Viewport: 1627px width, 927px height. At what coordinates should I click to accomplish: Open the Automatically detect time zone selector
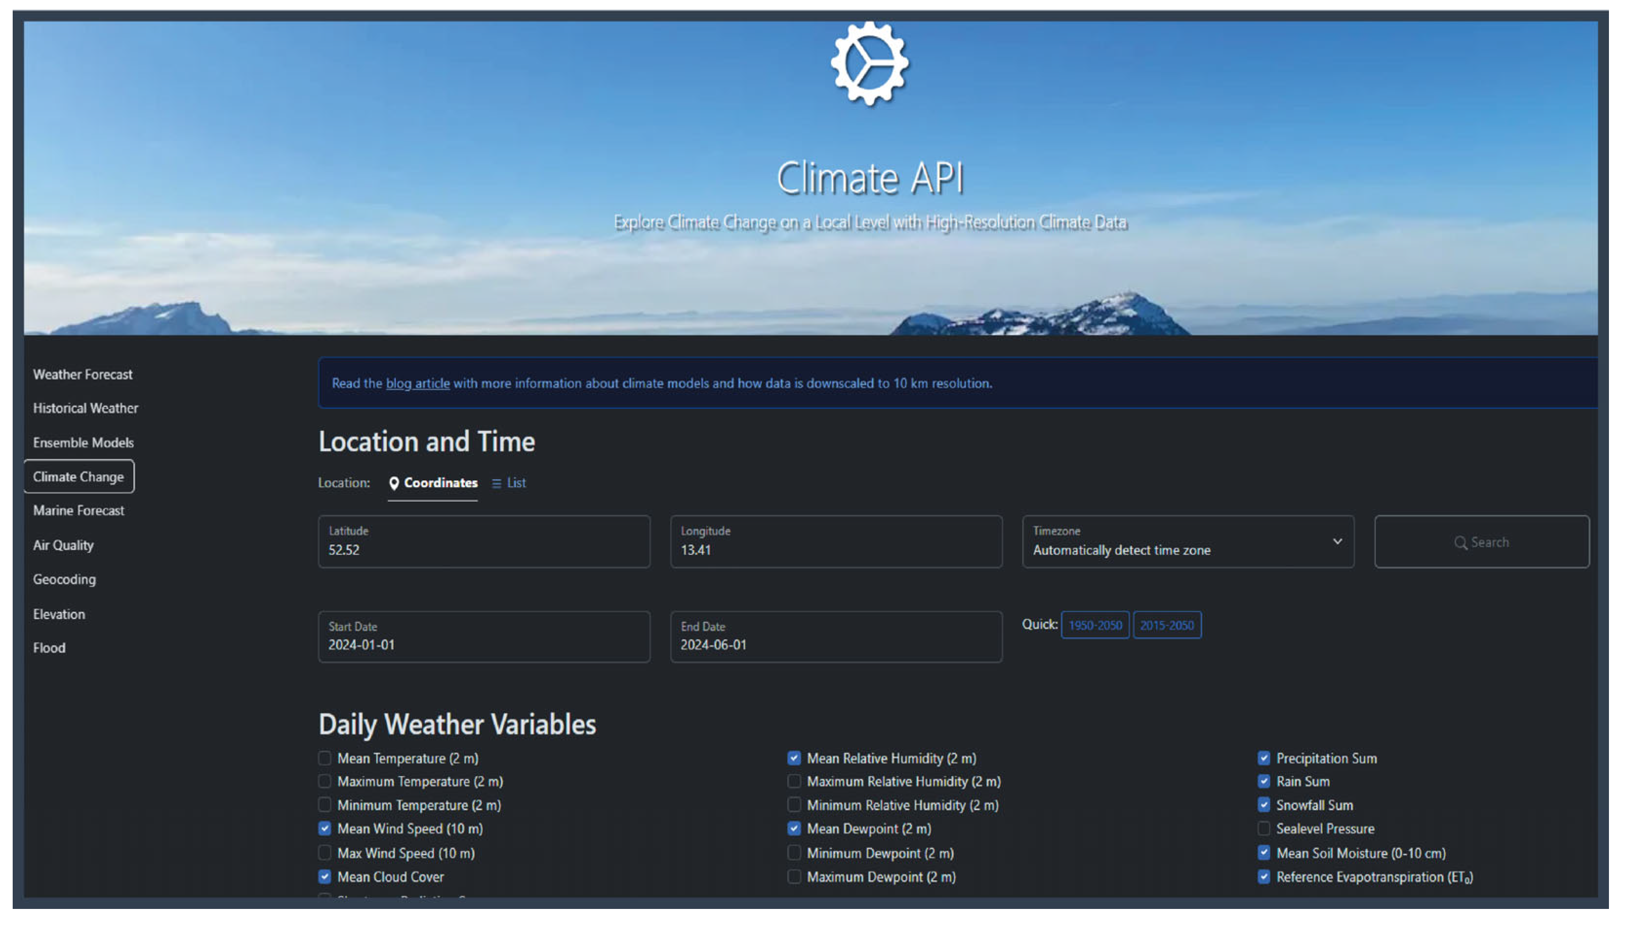pos(1121,550)
